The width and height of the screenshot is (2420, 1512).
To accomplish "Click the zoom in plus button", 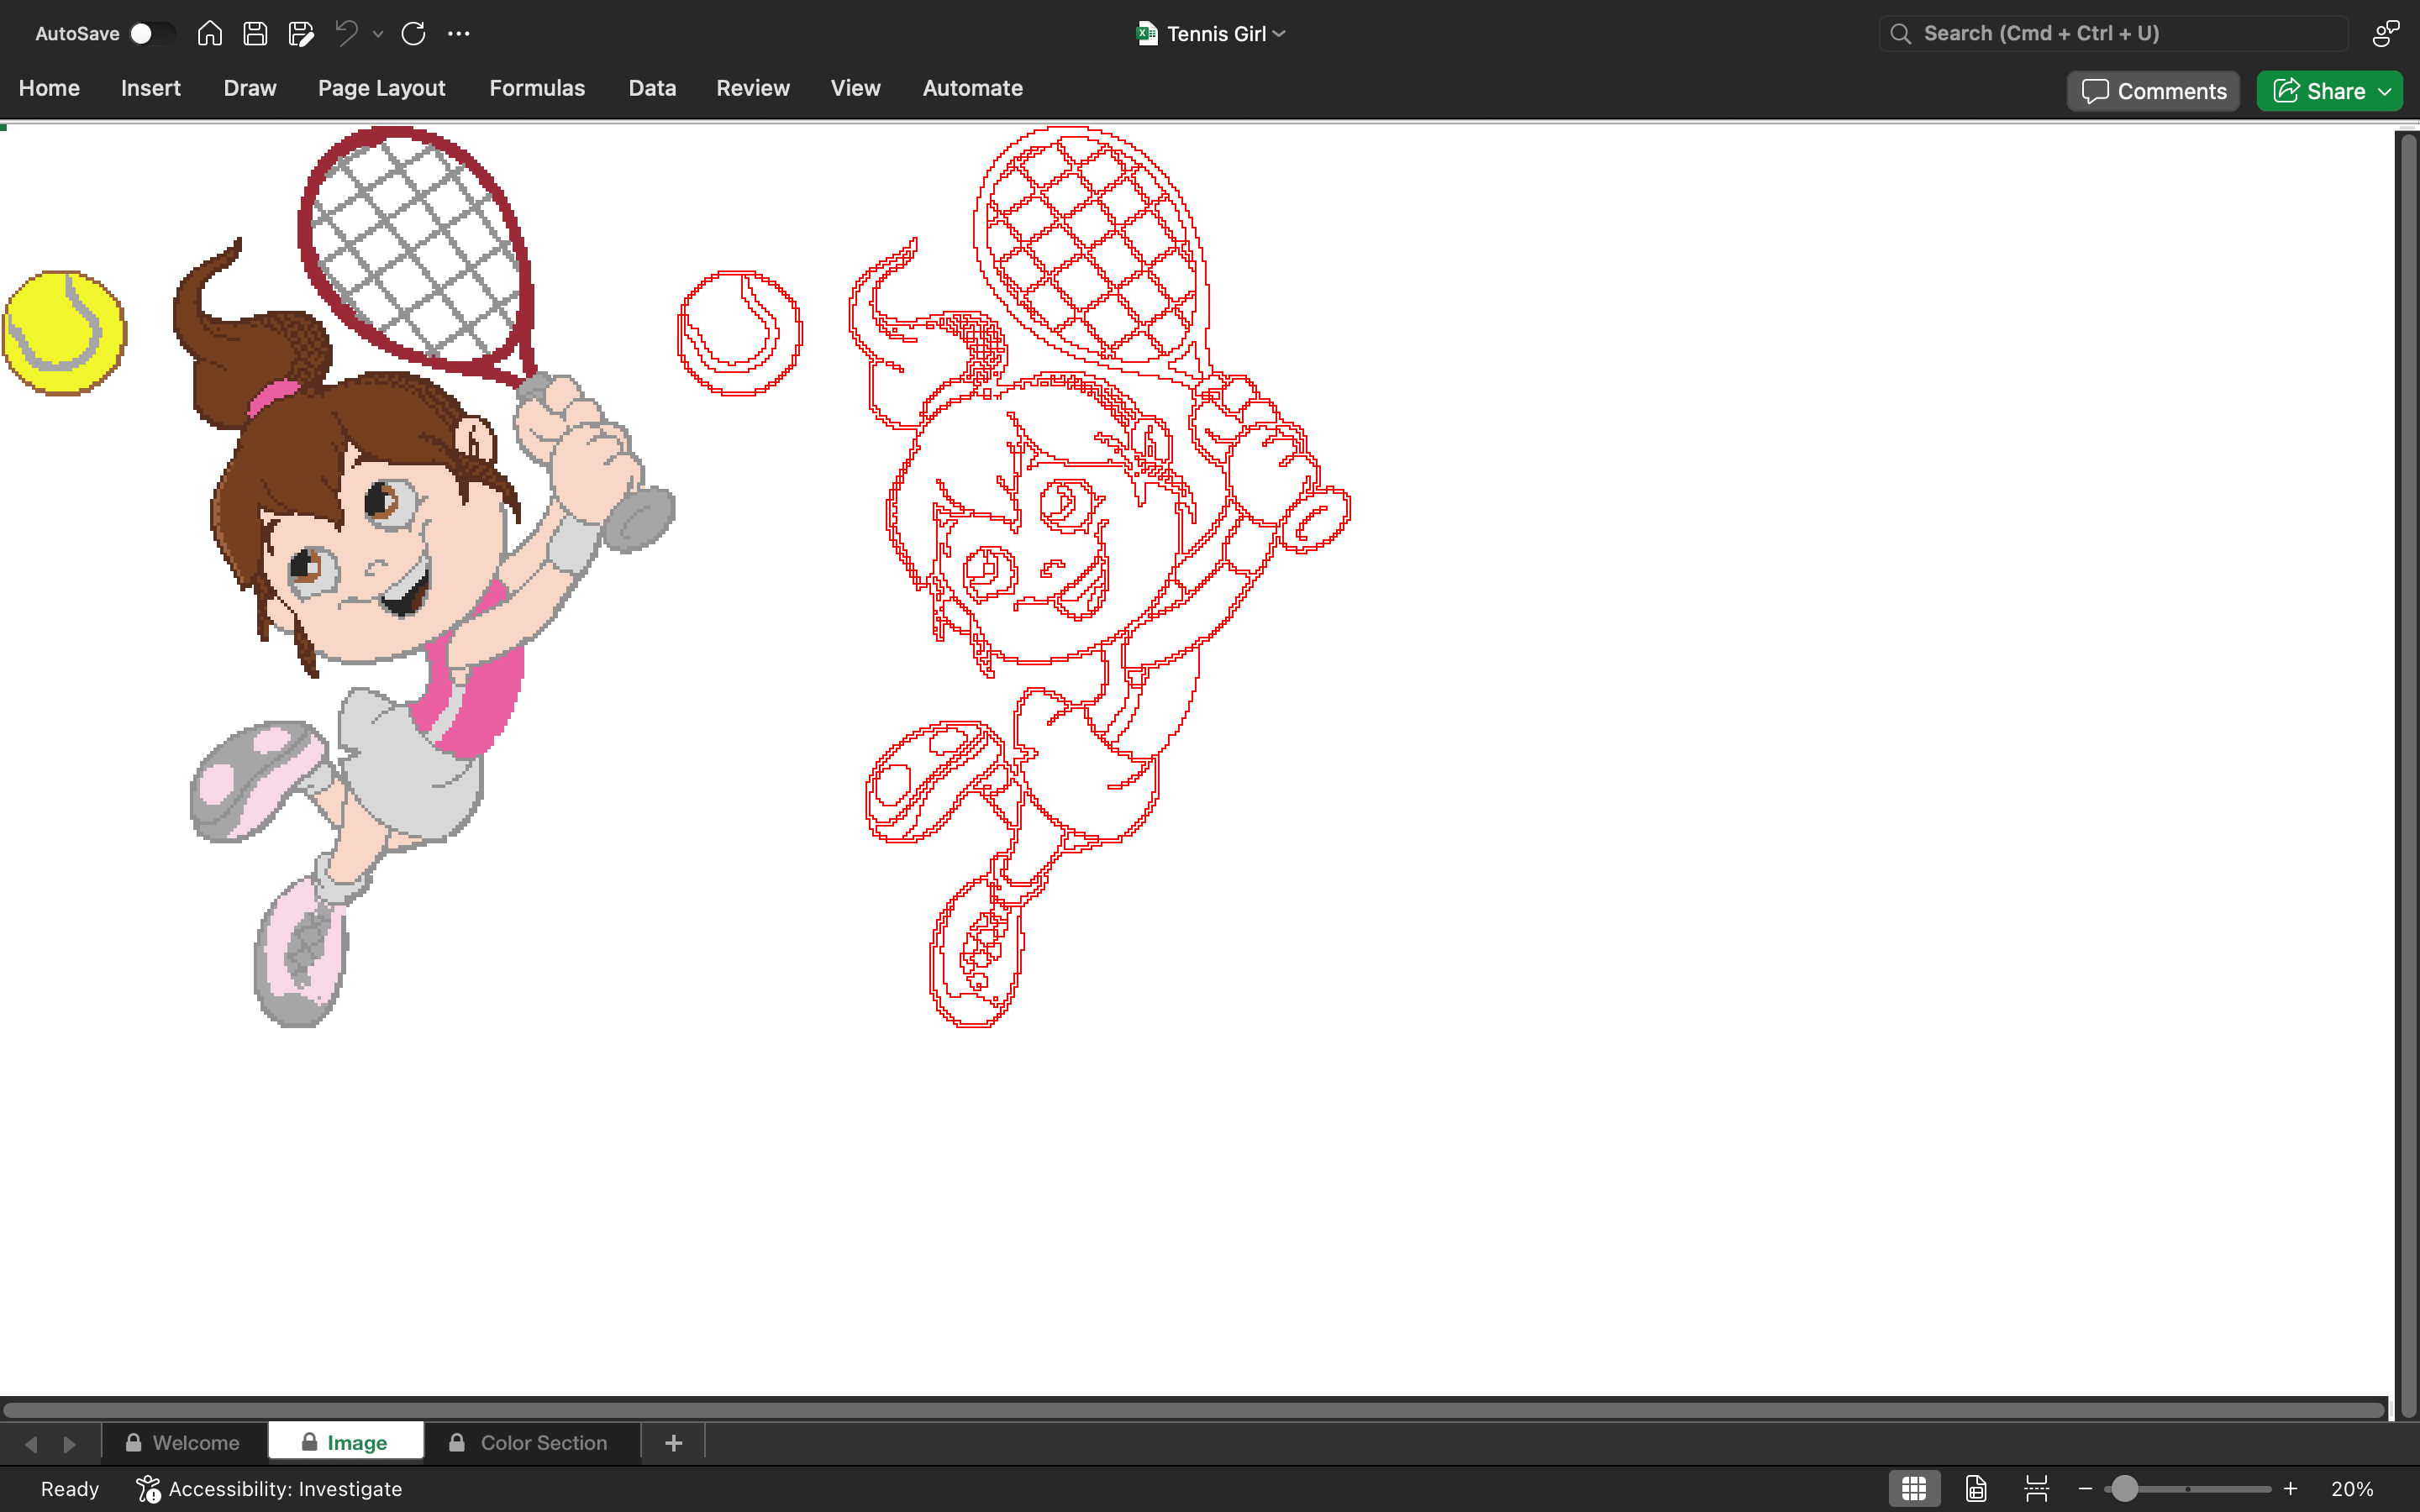I will point(2290,1489).
